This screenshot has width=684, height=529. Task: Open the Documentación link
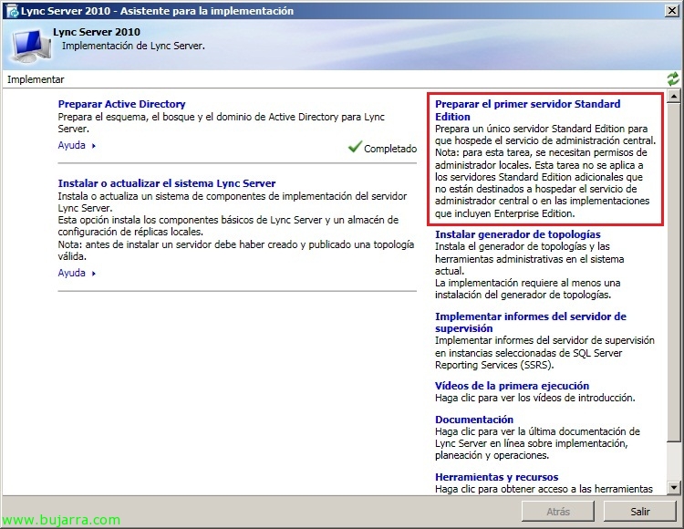pyautogui.click(x=474, y=420)
